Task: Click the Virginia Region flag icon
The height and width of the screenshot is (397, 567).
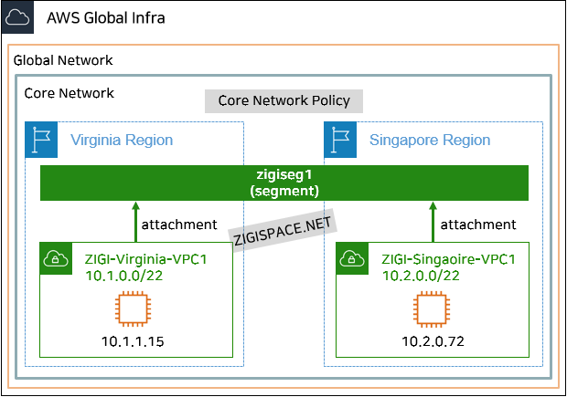Action: [41, 140]
